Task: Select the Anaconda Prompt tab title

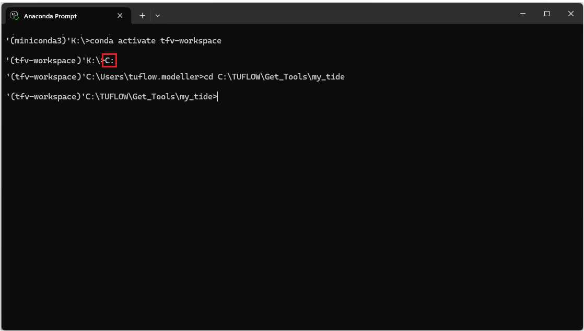Action: 50,16
